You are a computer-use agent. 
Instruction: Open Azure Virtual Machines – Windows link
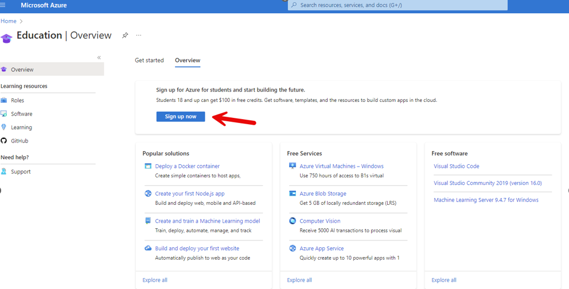pos(341,166)
